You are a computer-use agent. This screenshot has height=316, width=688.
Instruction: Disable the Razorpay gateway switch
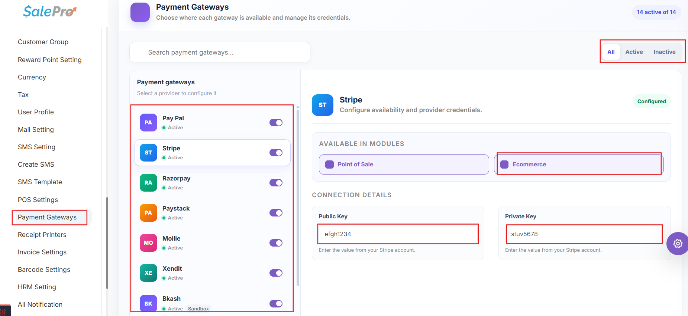coord(276,183)
